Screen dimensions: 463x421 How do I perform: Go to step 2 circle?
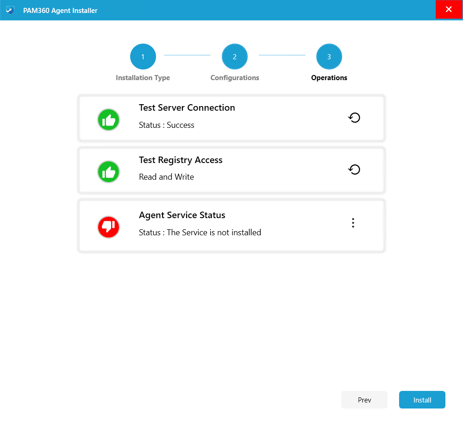234,57
